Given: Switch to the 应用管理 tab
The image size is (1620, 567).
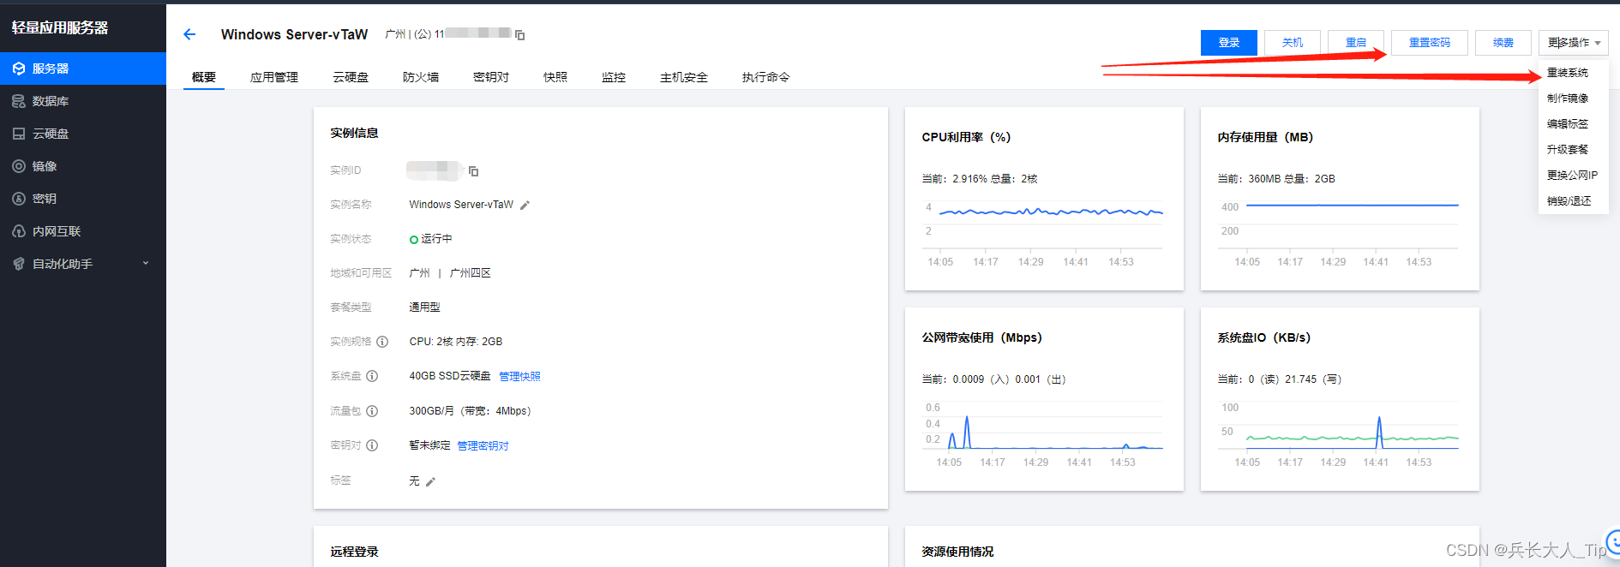Looking at the screenshot, I should coord(274,77).
